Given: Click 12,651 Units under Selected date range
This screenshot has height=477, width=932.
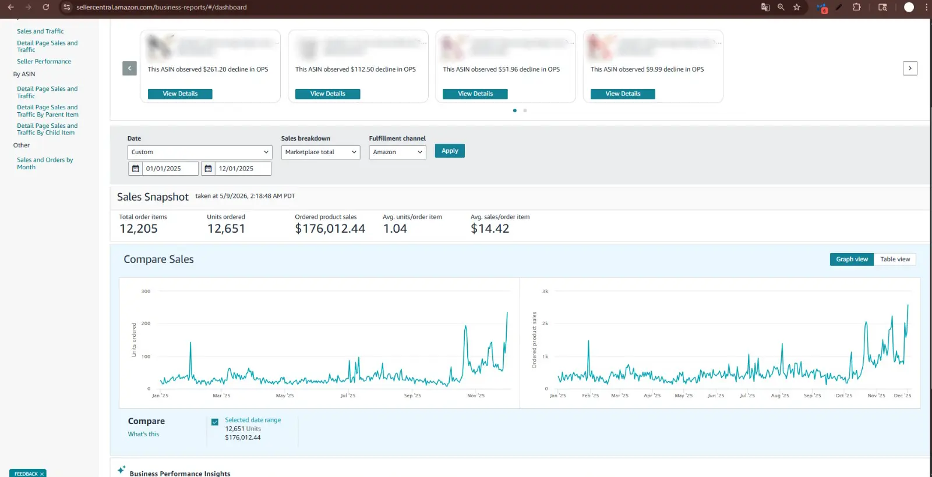Looking at the screenshot, I should [243, 429].
